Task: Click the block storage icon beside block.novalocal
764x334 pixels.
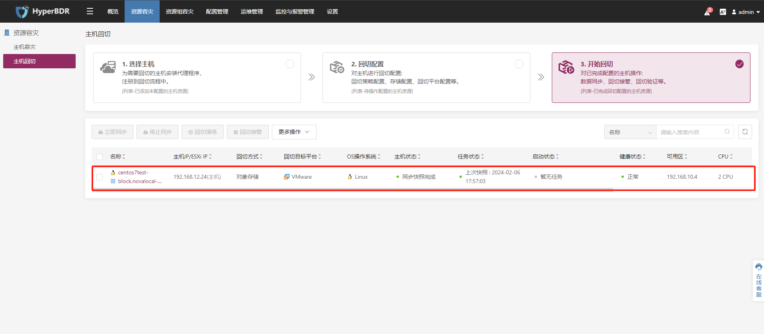Action: click(x=113, y=181)
